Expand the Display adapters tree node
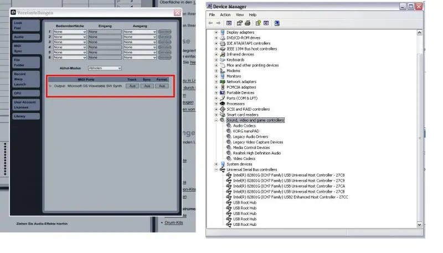This screenshot has width=443, height=253. [x=216, y=32]
